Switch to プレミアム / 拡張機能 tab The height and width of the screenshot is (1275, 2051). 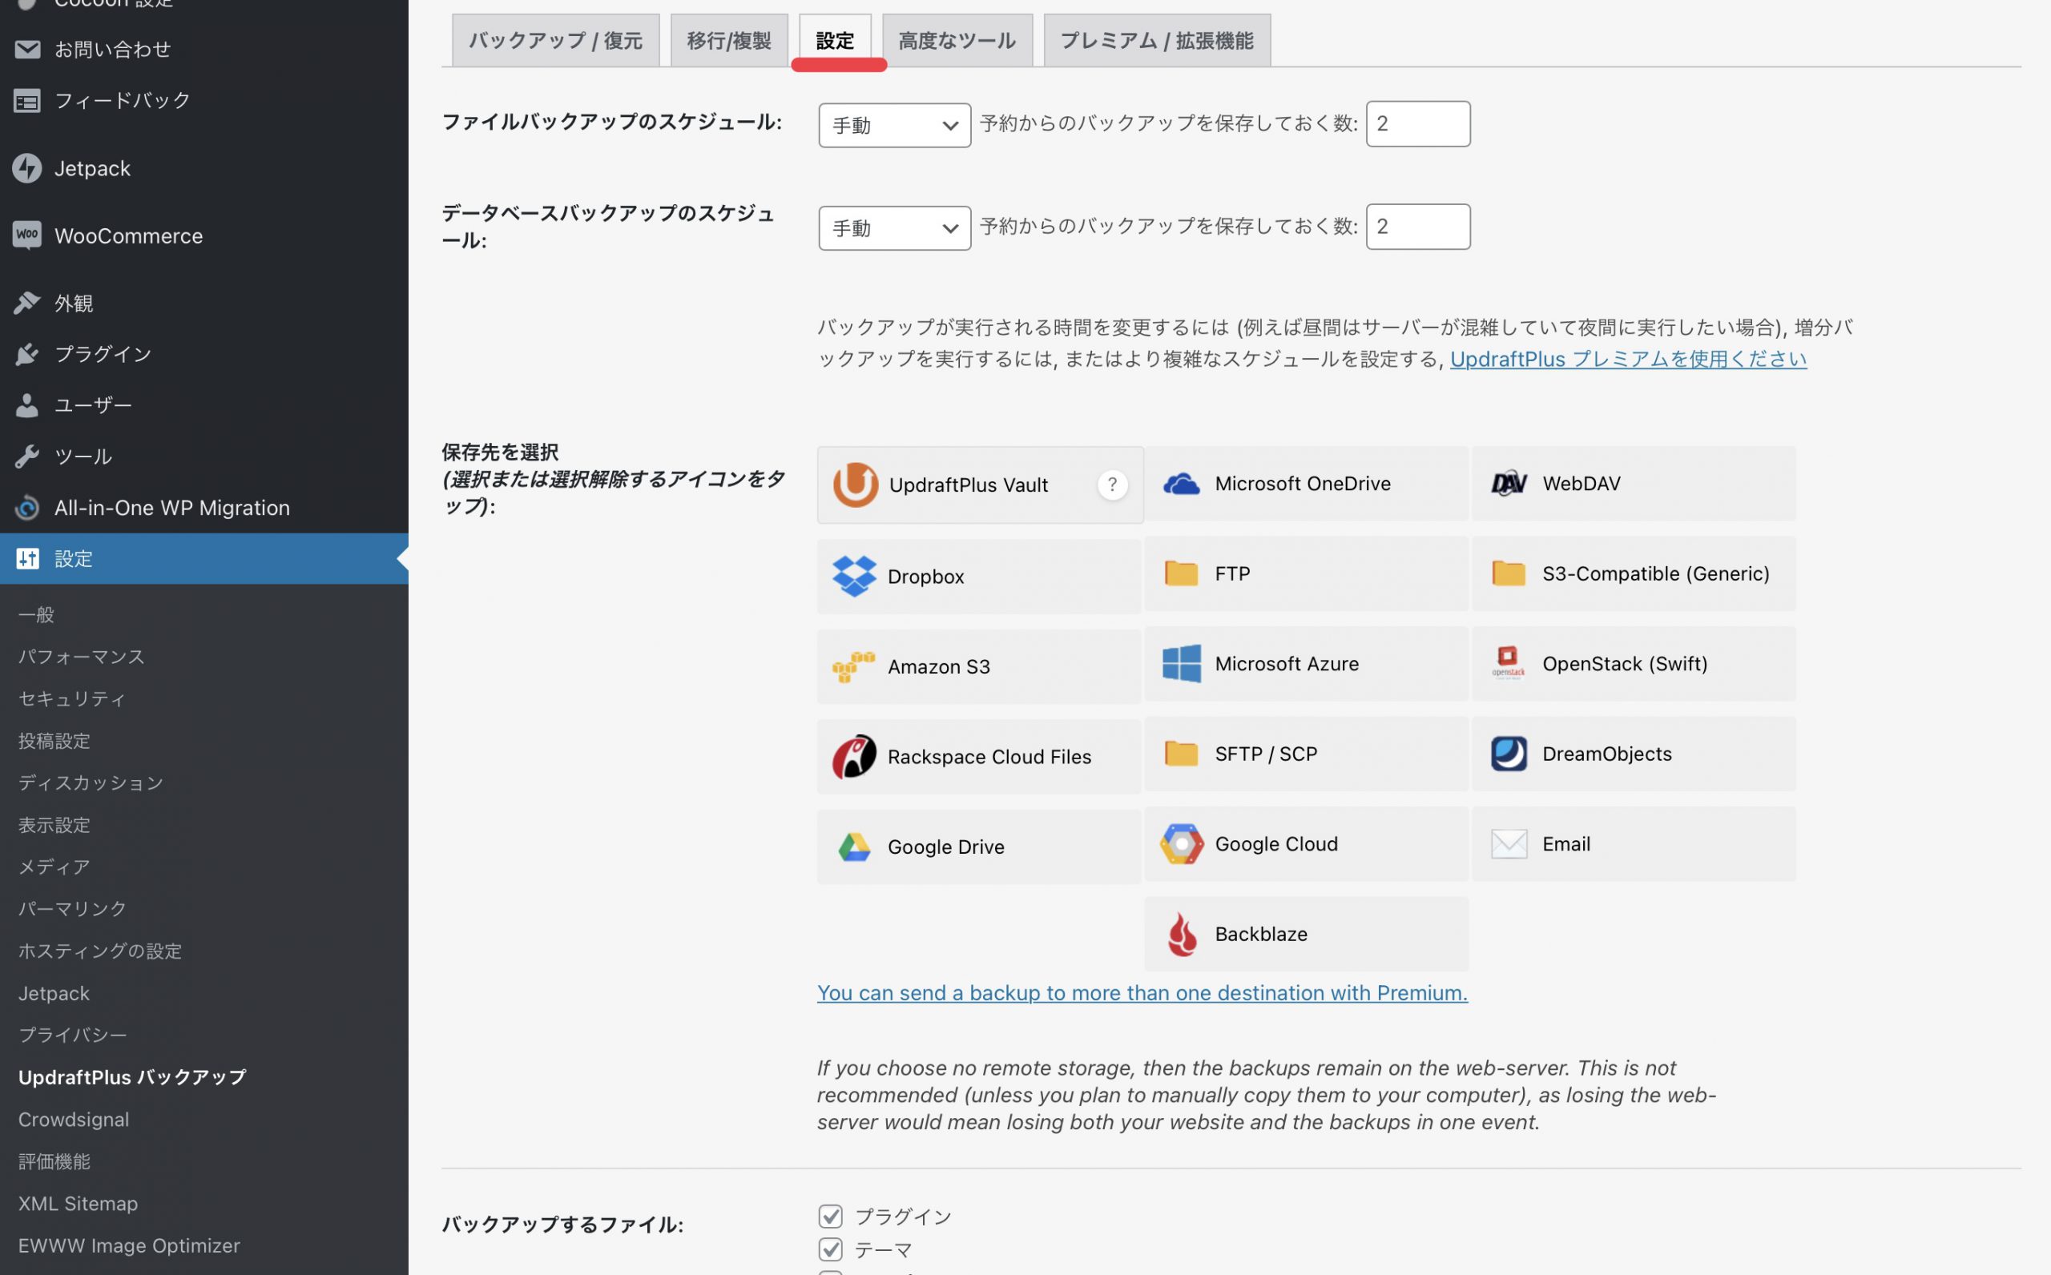click(x=1157, y=41)
